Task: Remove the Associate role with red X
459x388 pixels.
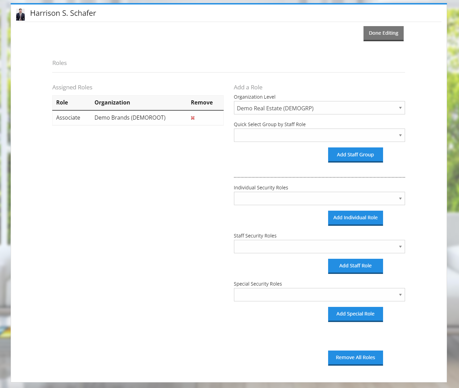Action: [193, 118]
